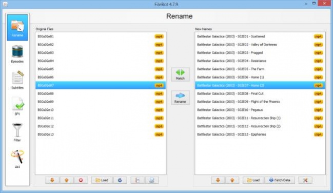Open the SFV checksum panel
The image size is (333, 193).
pyautogui.click(x=17, y=106)
